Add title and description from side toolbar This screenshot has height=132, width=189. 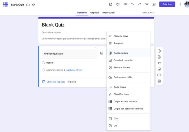(159, 63)
